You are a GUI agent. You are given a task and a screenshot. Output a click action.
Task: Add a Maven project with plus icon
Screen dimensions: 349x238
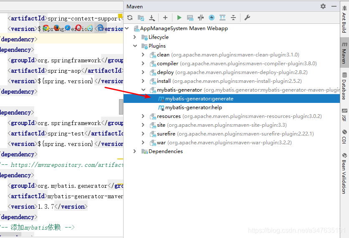click(x=165, y=18)
